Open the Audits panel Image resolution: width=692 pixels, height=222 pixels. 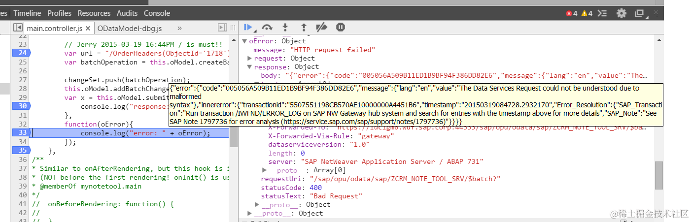tap(127, 13)
